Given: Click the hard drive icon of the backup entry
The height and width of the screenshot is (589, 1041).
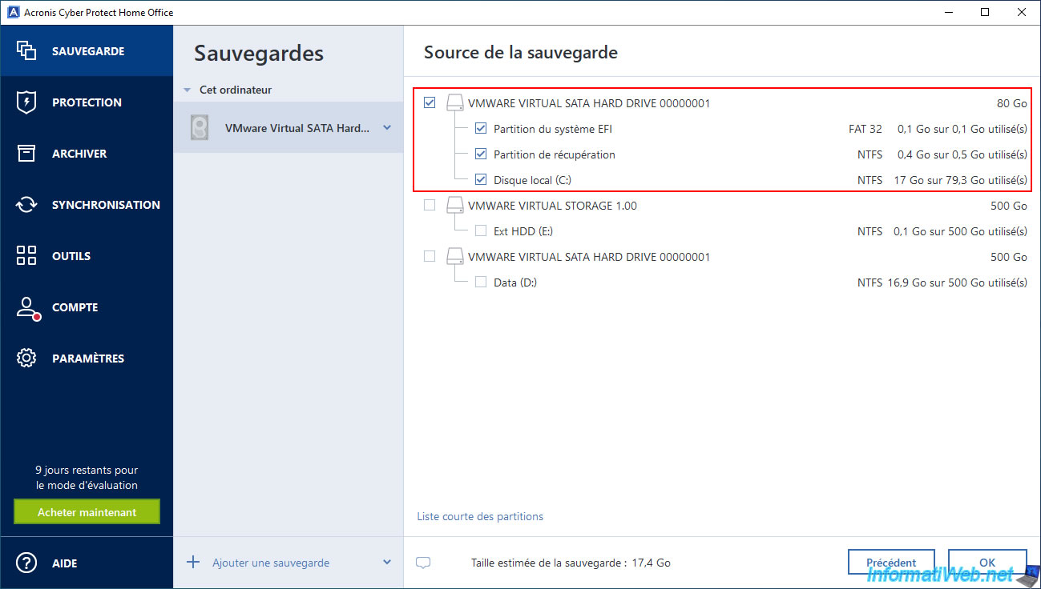Looking at the screenshot, I should (x=200, y=128).
